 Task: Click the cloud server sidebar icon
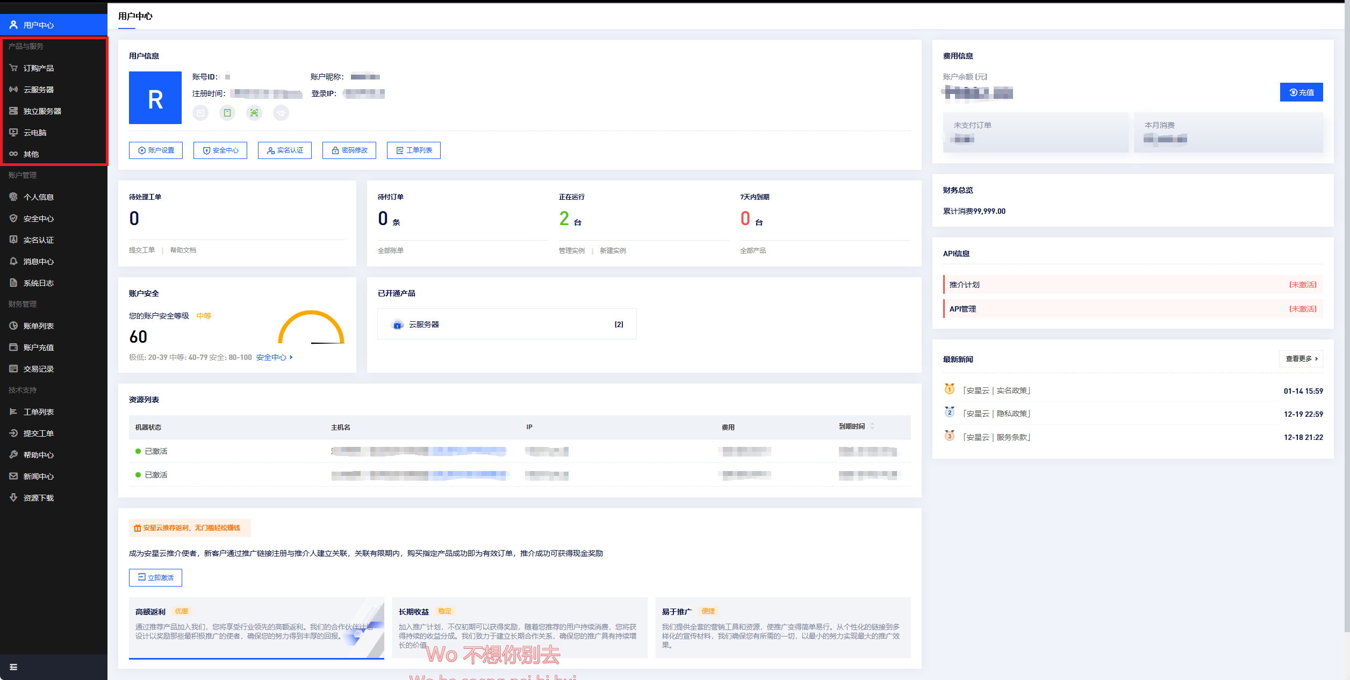pos(13,89)
